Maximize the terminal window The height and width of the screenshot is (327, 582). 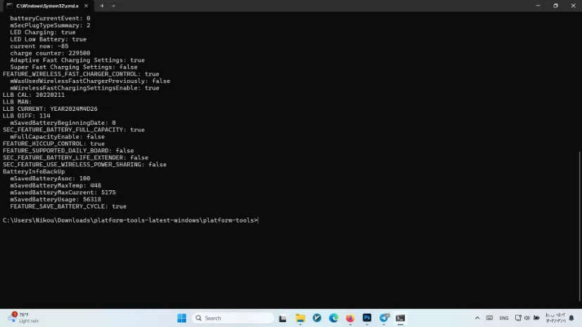(x=555, y=6)
